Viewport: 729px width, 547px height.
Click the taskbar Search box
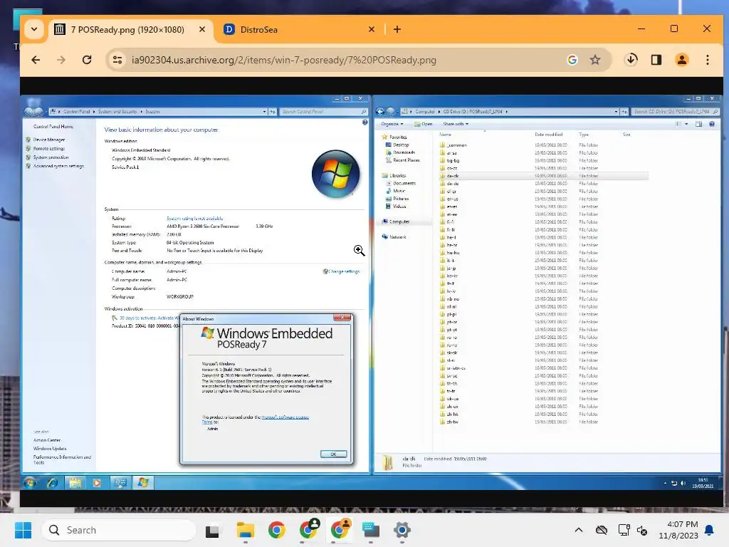pyautogui.click(x=119, y=530)
